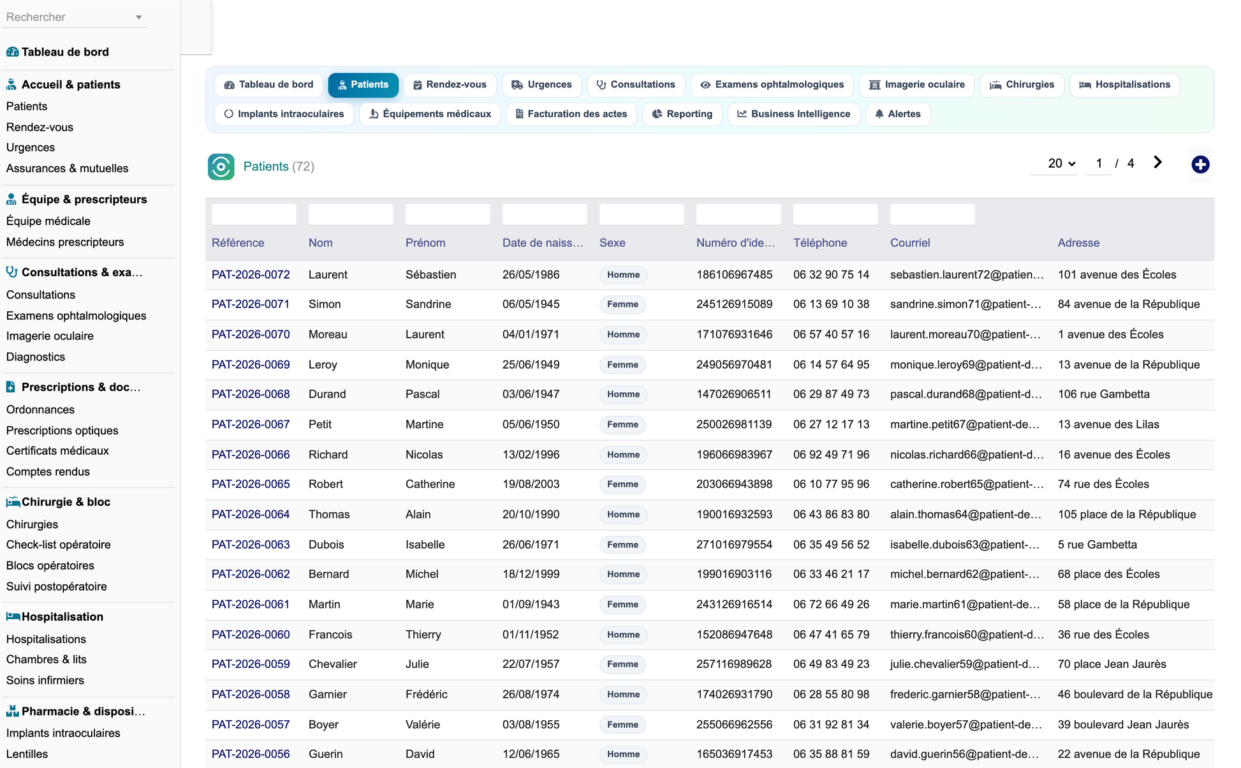Open the Alertes tab
The height and width of the screenshot is (768, 1241).
click(x=898, y=114)
